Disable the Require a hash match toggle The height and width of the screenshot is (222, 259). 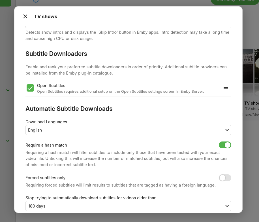coord(225,145)
